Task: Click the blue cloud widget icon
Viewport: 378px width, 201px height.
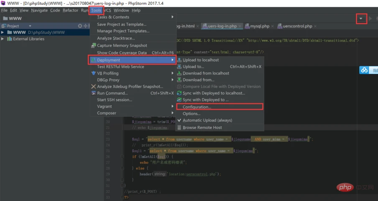Action: [364, 70]
